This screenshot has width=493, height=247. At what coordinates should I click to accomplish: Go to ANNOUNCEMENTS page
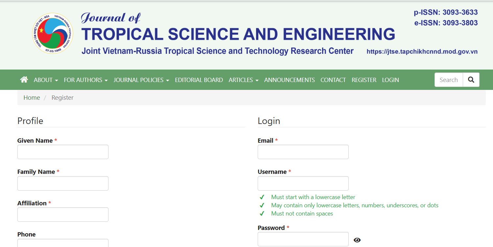tap(290, 80)
